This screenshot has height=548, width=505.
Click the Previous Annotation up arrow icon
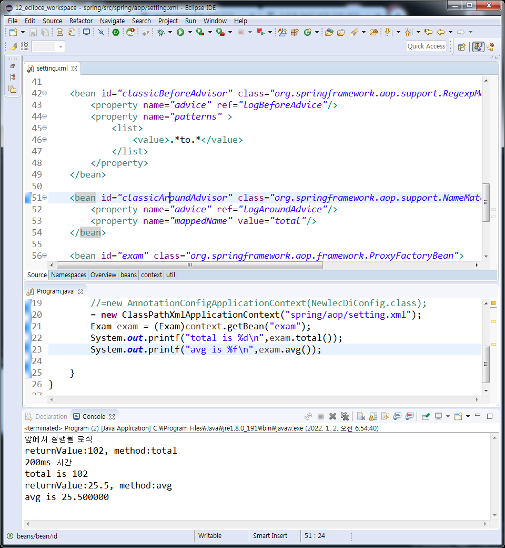pos(408,33)
